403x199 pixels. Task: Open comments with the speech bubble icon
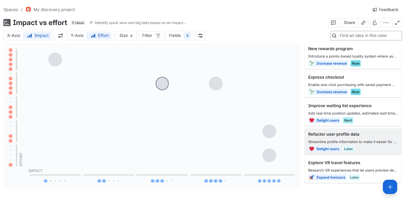(x=333, y=22)
